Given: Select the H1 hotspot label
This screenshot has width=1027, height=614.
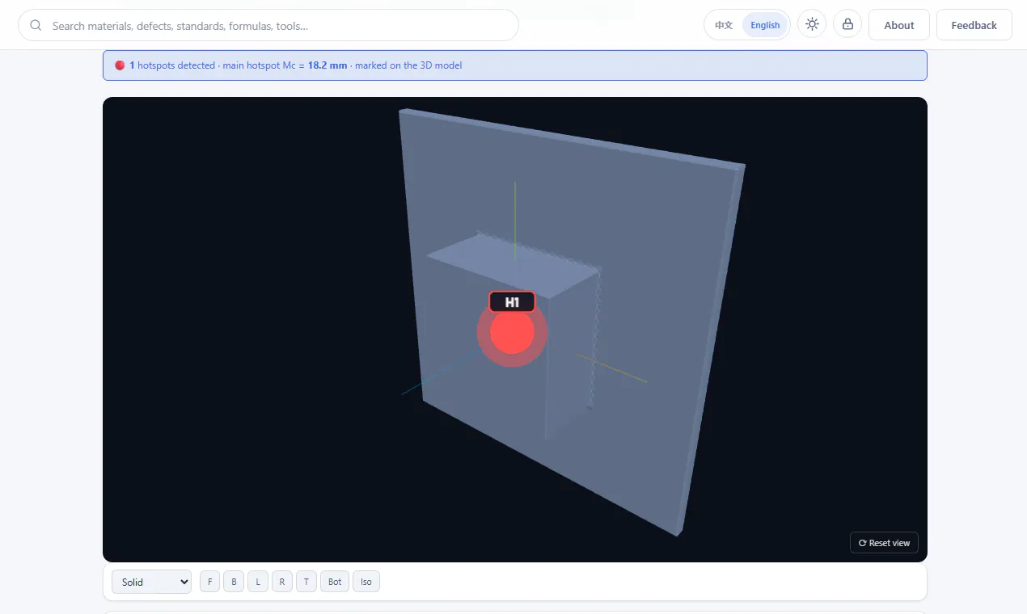Looking at the screenshot, I should pos(512,302).
